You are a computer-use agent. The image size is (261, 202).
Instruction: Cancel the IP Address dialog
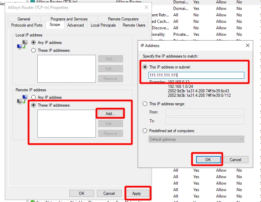236,160
